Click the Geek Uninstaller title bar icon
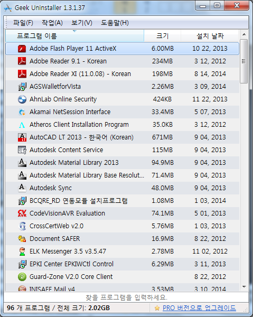The image size is (253, 317). click(x=8, y=8)
